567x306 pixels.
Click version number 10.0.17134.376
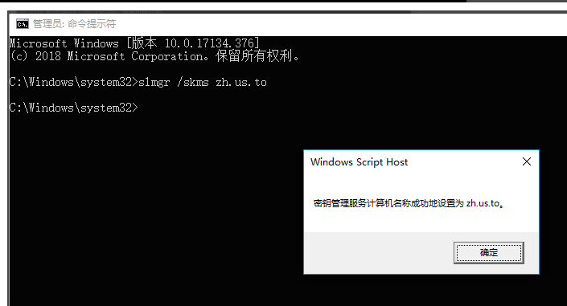[210, 43]
